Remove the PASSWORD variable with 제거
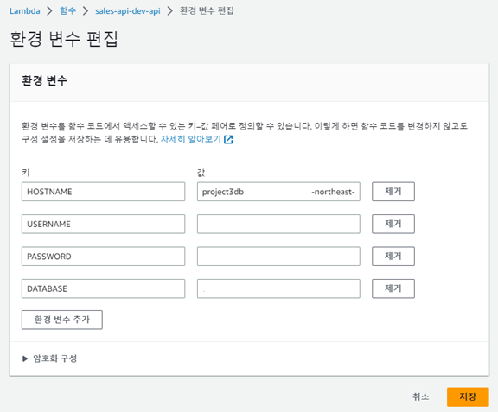The height and width of the screenshot is (412, 498). click(x=393, y=257)
